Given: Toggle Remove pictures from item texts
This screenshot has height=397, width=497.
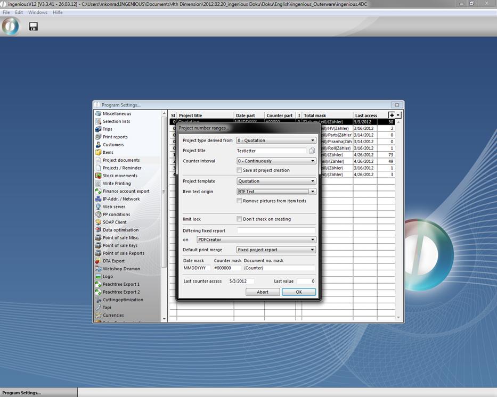Looking at the screenshot, I should [x=239, y=201].
